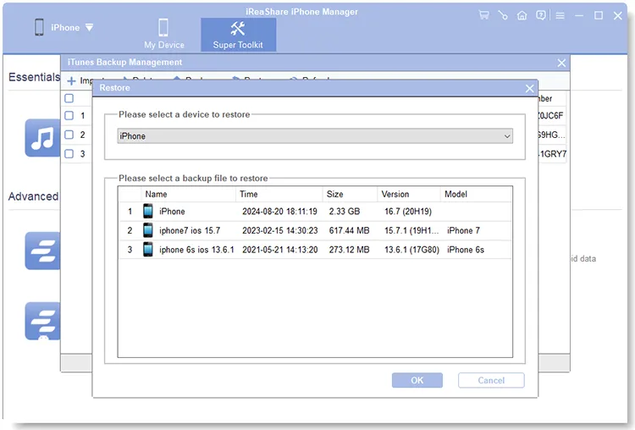Toggle the select-all checkbox in backup list
This screenshot has width=635, height=430.
69,98
